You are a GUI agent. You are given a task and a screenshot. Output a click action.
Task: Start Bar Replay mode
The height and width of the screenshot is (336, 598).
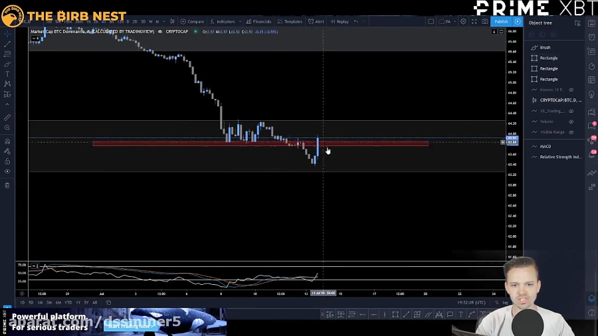[340, 22]
